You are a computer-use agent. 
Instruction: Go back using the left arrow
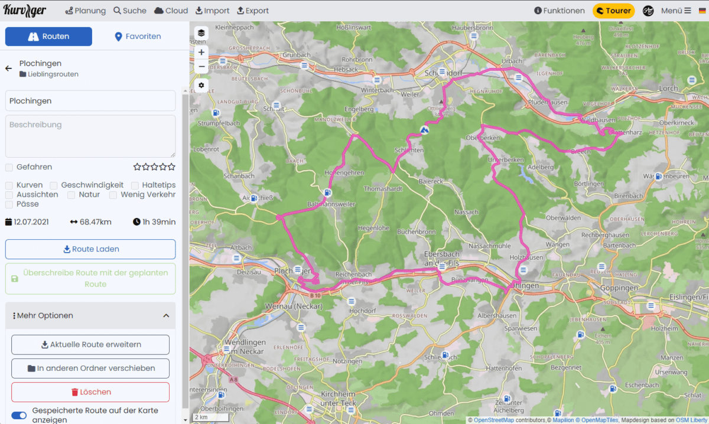(8, 69)
